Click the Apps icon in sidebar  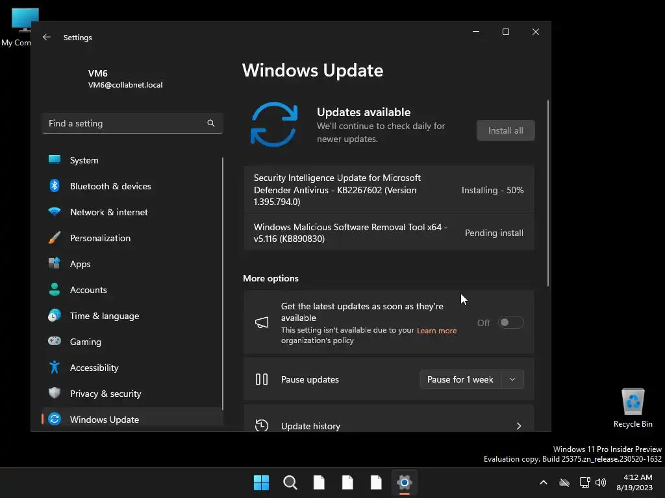55,263
